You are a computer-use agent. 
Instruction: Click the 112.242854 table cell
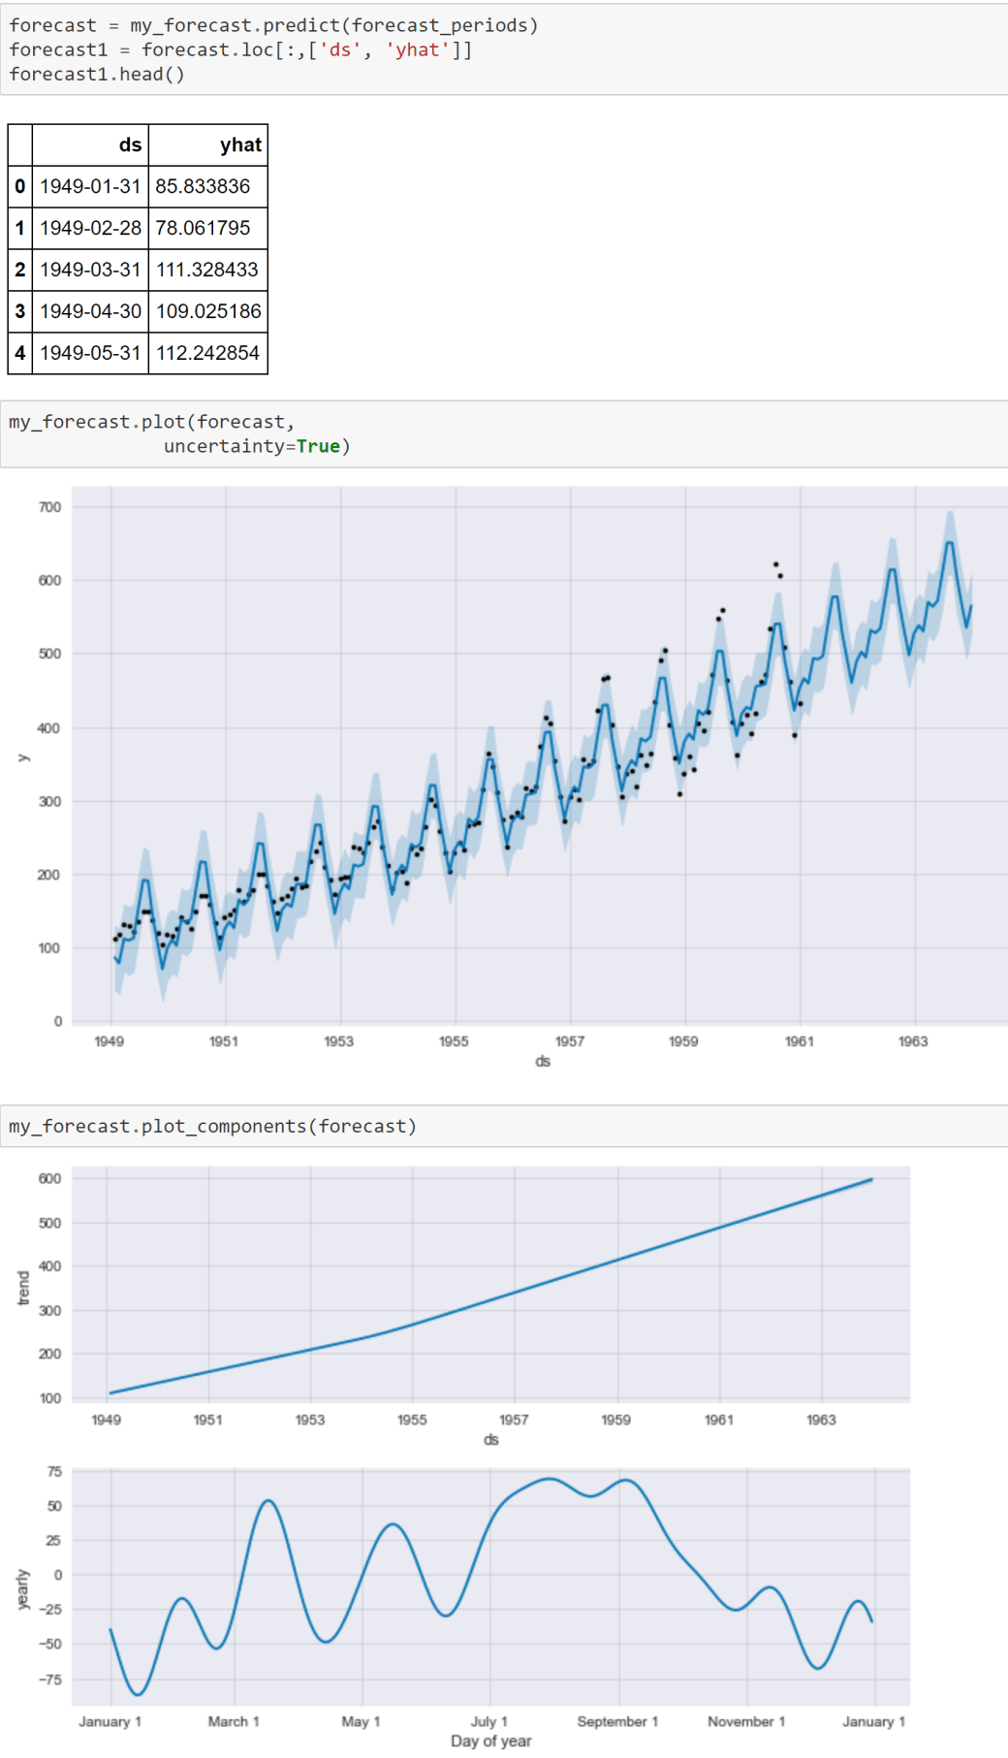pyautogui.click(x=207, y=353)
